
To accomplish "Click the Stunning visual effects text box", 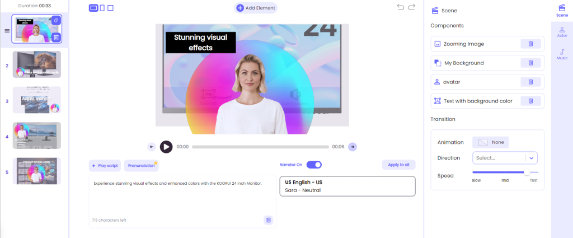I will [201, 43].
